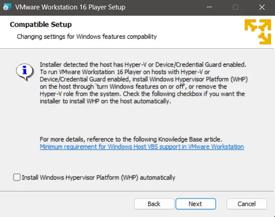The width and height of the screenshot is (275, 217).
Task: Click the yellow VMware logo in header
Action: tap(257, 32)
